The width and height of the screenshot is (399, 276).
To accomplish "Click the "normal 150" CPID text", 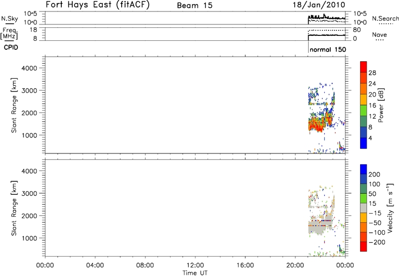I will 328,49.
